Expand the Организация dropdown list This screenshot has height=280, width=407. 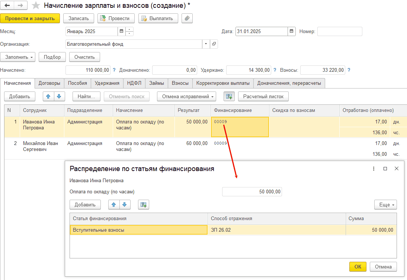tap(206, 44)
